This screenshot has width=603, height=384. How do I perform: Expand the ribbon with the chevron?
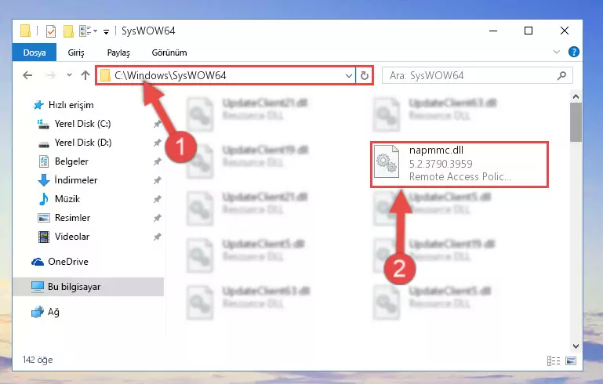pyautogui.click(x=557, y=52)
